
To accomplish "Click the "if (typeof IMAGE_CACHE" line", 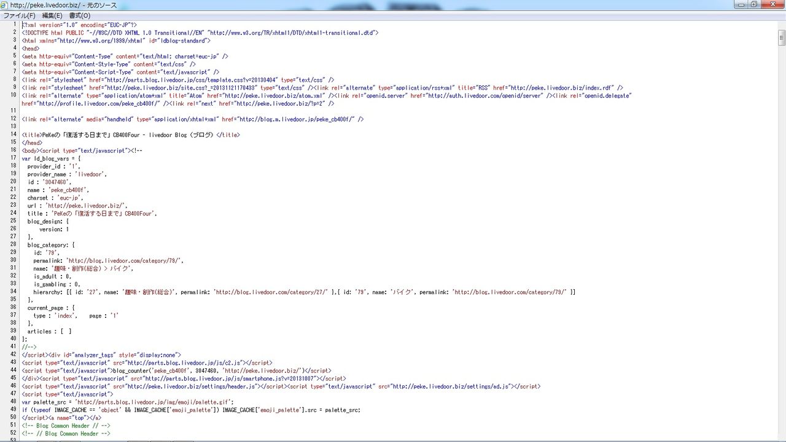I will click(x=191, y=410).
